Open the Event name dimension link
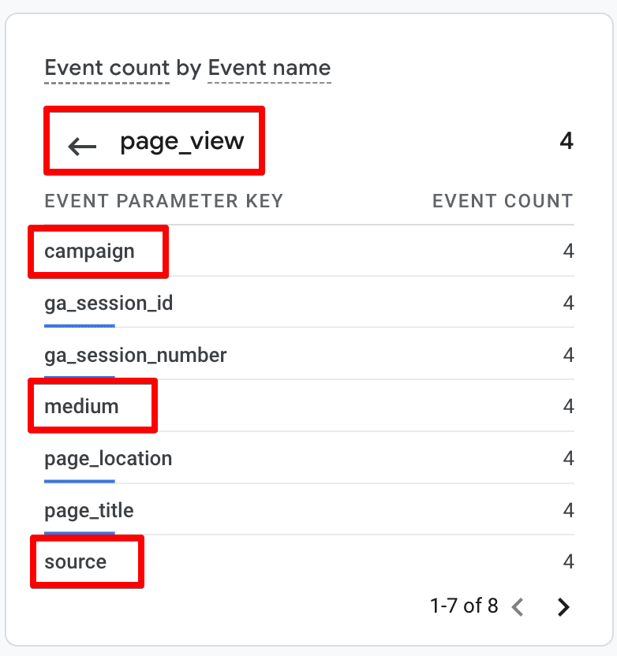617x656 pixels. coord(268,68)
